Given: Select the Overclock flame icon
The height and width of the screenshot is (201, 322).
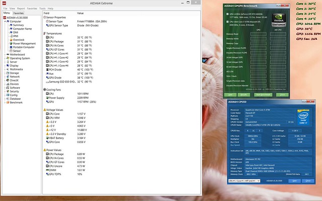Looking at the screenshot, I should coord(11,40).
